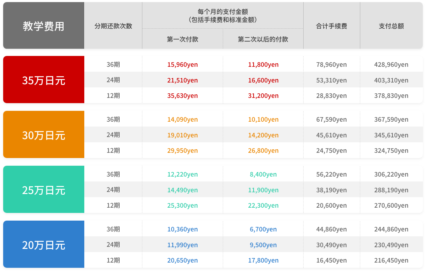Click the 306,220yen total cell
The height and width of the screenshot is (272, 426).
pos(391,174)
